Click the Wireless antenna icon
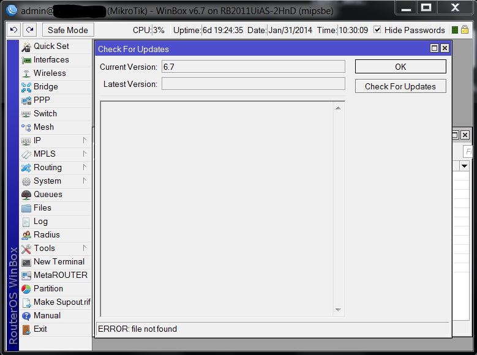This screenshot has width=477, height=355. tap(26, 73)
